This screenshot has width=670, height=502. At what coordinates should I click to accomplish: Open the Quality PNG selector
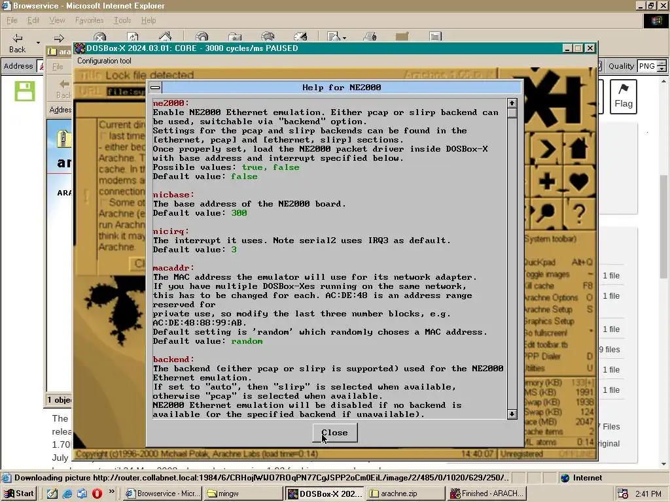point(646,66)
